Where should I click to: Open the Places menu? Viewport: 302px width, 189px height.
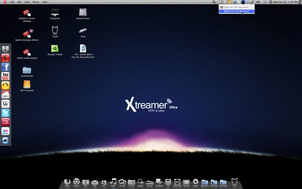click(36, 2)
